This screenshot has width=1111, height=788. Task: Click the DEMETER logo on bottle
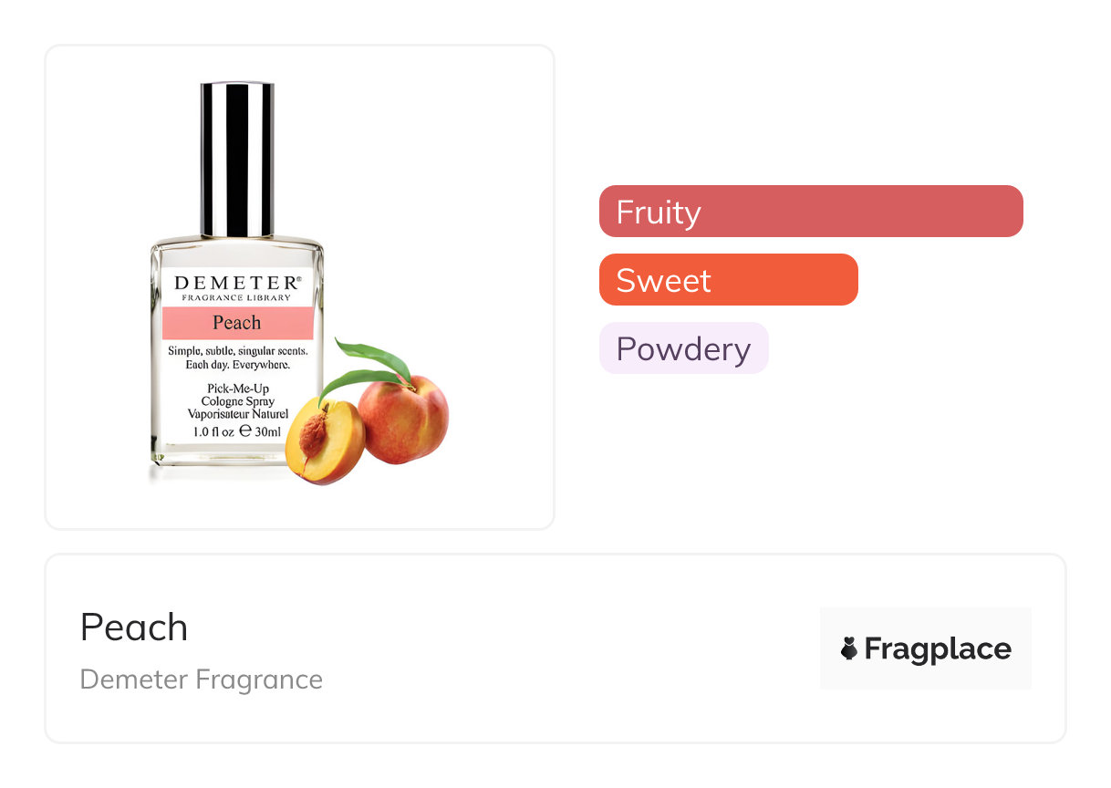pos(234,283)
